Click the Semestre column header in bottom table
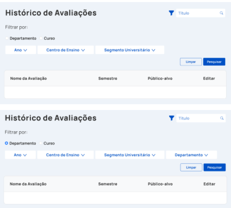The height and width of the screenshot is (208, 231). coord(108,184)
